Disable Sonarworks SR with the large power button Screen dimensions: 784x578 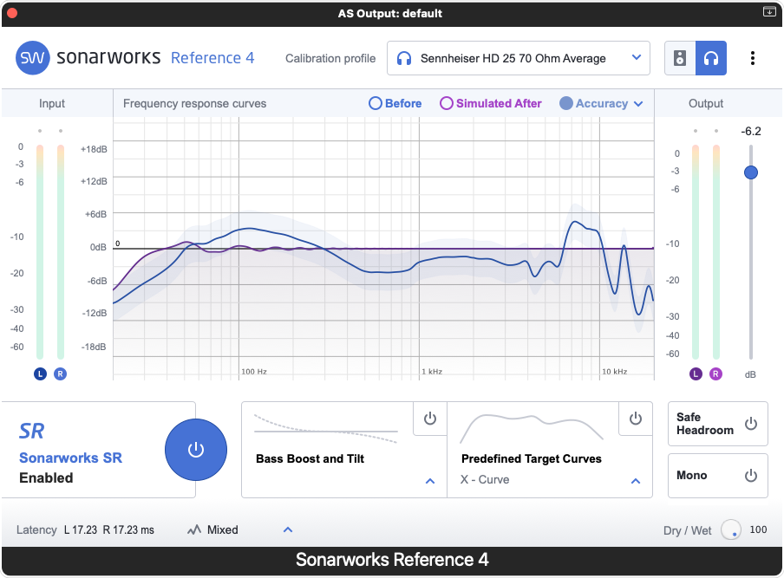click(196, 450)
